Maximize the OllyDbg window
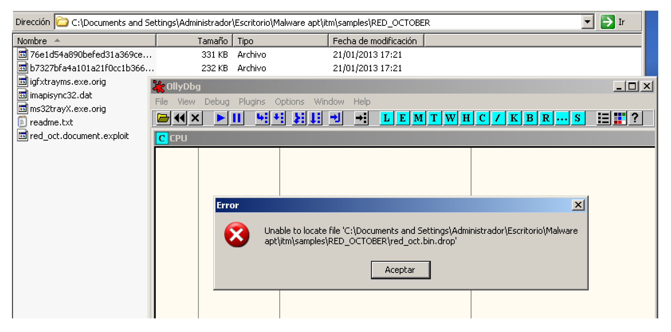Image resolution: width=671 pixels, height=332 pixels. coord(632,86)
